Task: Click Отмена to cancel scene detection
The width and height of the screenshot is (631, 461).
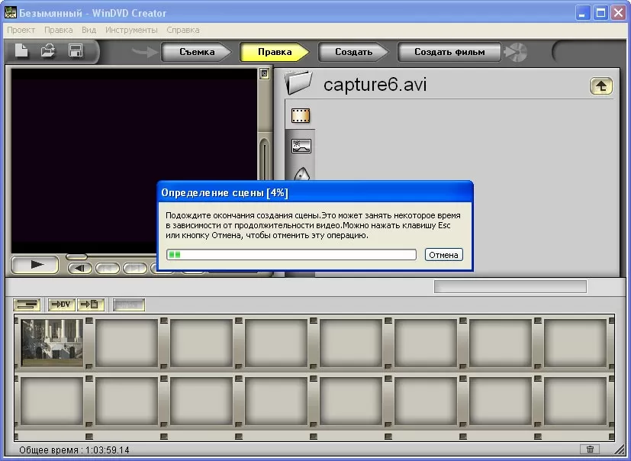Action: click(443, 255)
